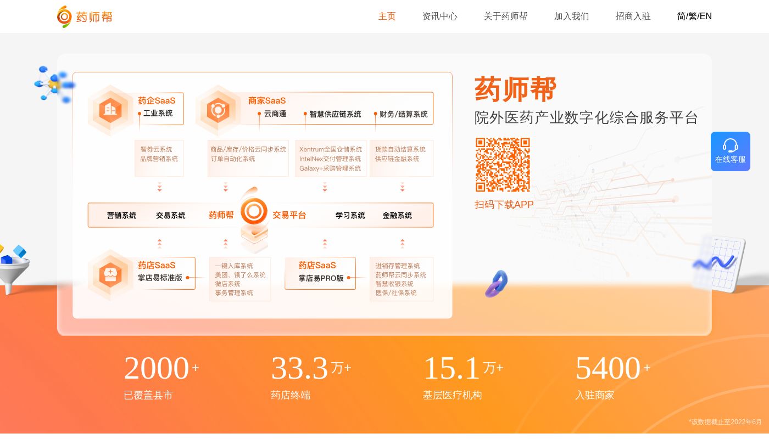Click Galaxy+采购管理系统 text
Screen dimensions: 769x439
pyautogui.click(x=330, y=168)
